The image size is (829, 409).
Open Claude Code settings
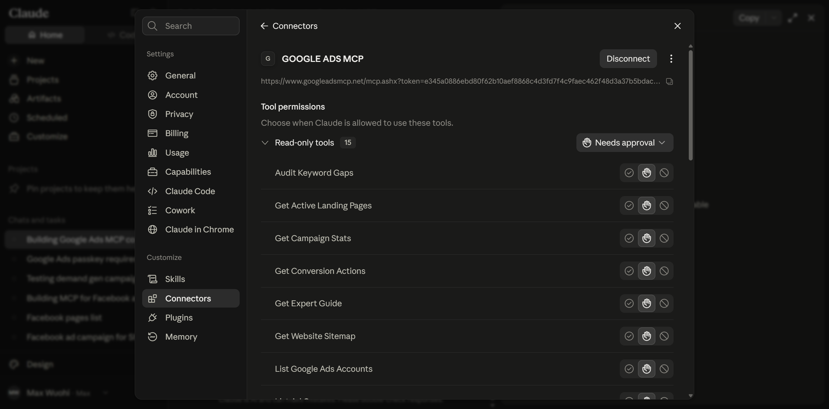point(191,191)
